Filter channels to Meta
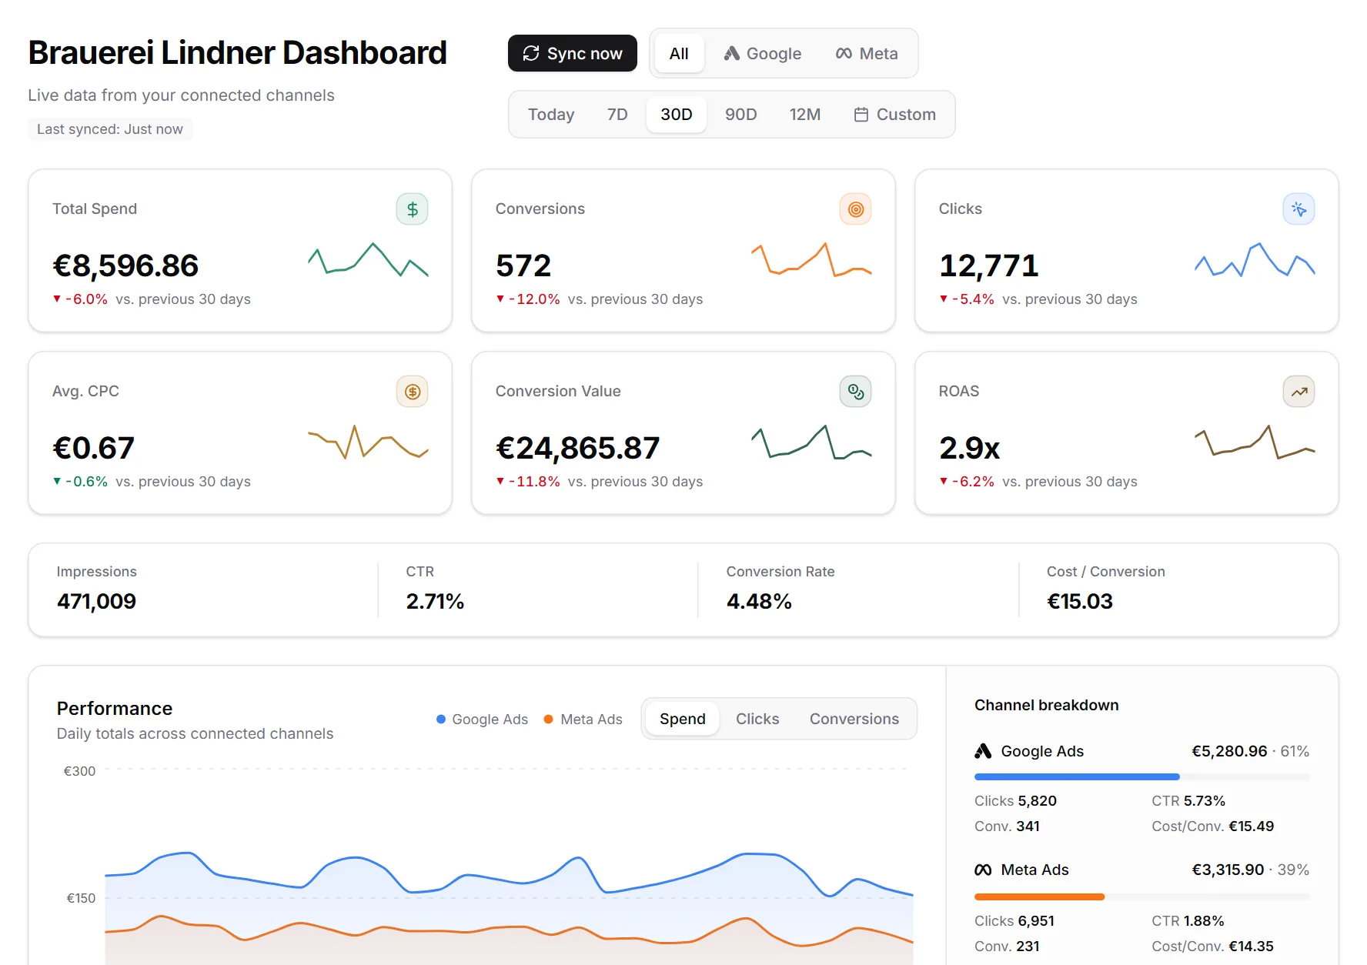The width and height of the screenshot is (1367, 965). [x=867, y=54]
